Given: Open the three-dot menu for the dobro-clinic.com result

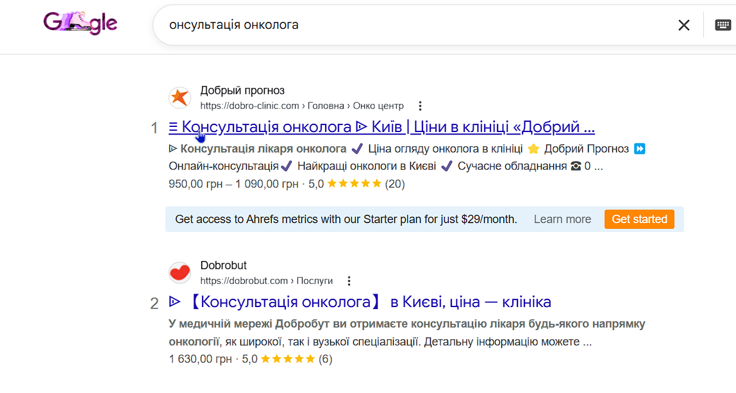Looking at the screenshot, I should point(420,106).
